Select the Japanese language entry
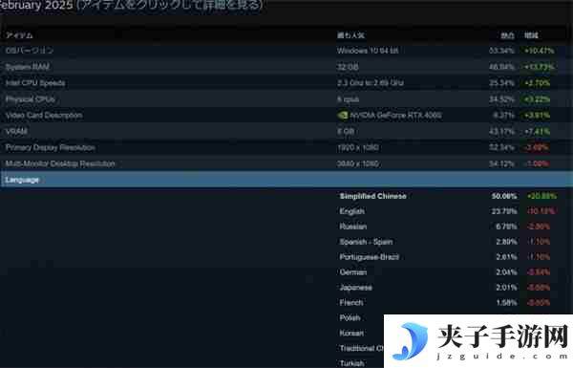 coord(356,288)
